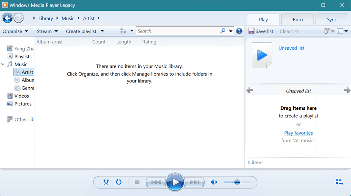Image resolution: width=351 pixels, height=196 pixels.
Task: Expand the arrow before Library breadcrumb
Action: (34, 18)
